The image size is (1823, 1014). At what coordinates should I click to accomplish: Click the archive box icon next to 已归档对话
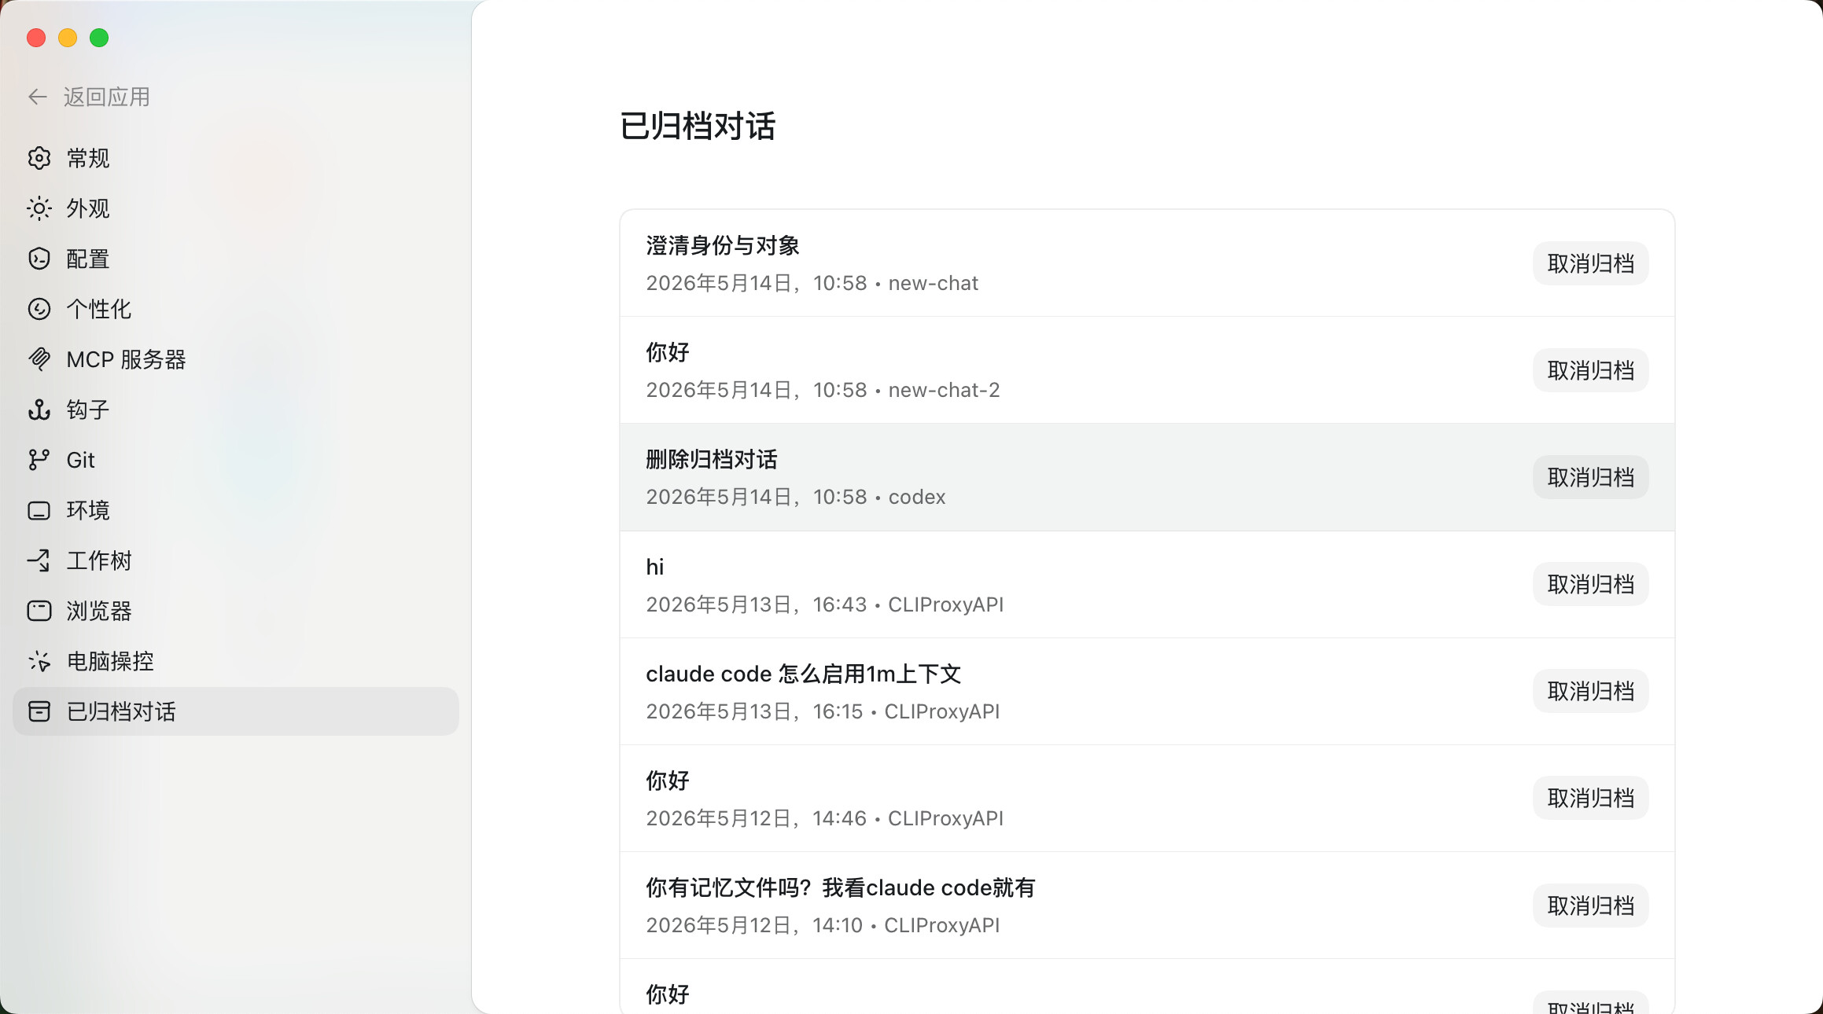[39, 711]
